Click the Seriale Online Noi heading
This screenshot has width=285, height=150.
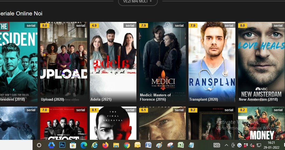tap(21, 13)
